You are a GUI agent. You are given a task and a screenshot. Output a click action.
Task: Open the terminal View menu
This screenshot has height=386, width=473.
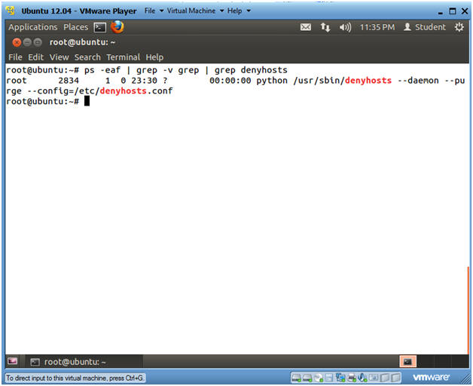(59, 57)
